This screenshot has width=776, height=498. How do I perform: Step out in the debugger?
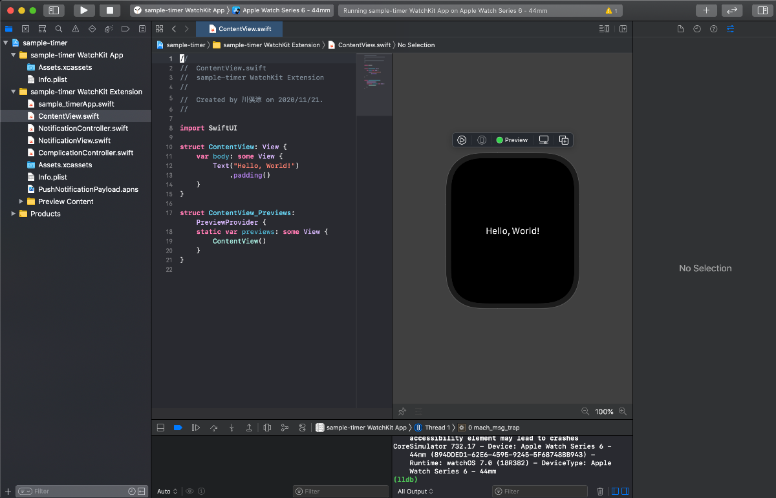click(x=249, y=428)
